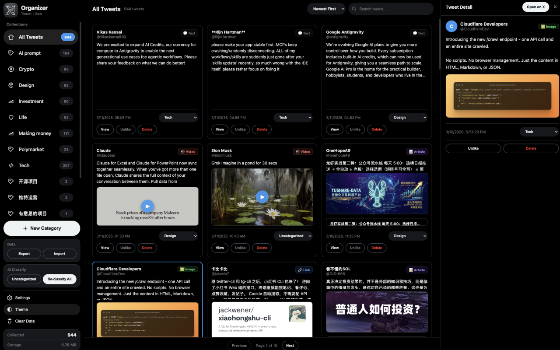View Vikas Kansal's tweet
The height and width of the screenshot is (350, 560).
click(x=105, y=129)
